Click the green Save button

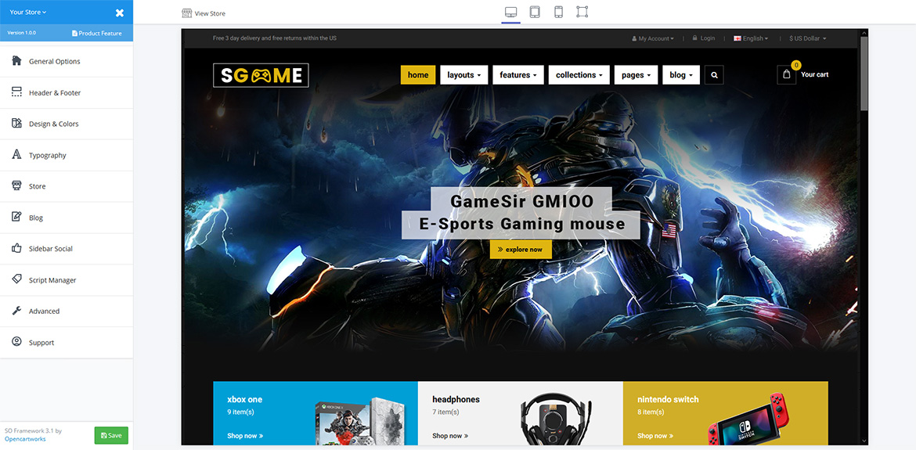click(111, 435)
